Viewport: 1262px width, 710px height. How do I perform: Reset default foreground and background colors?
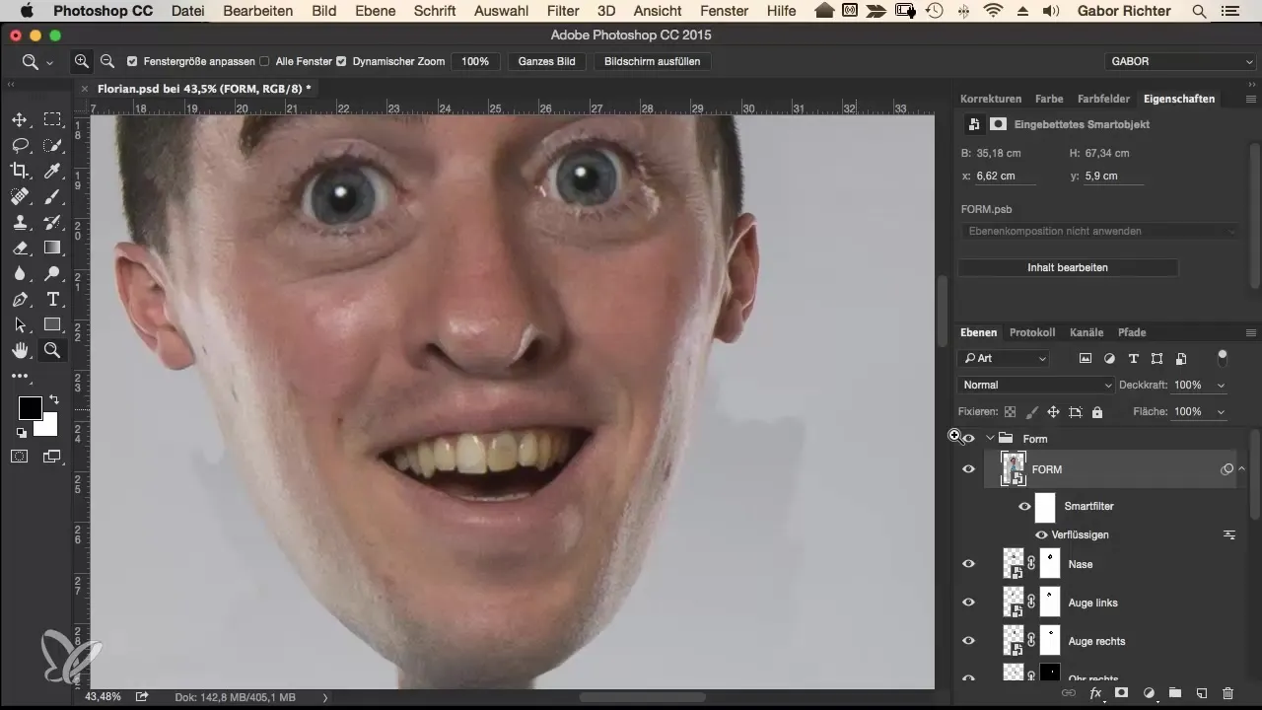tap(21, 432)
